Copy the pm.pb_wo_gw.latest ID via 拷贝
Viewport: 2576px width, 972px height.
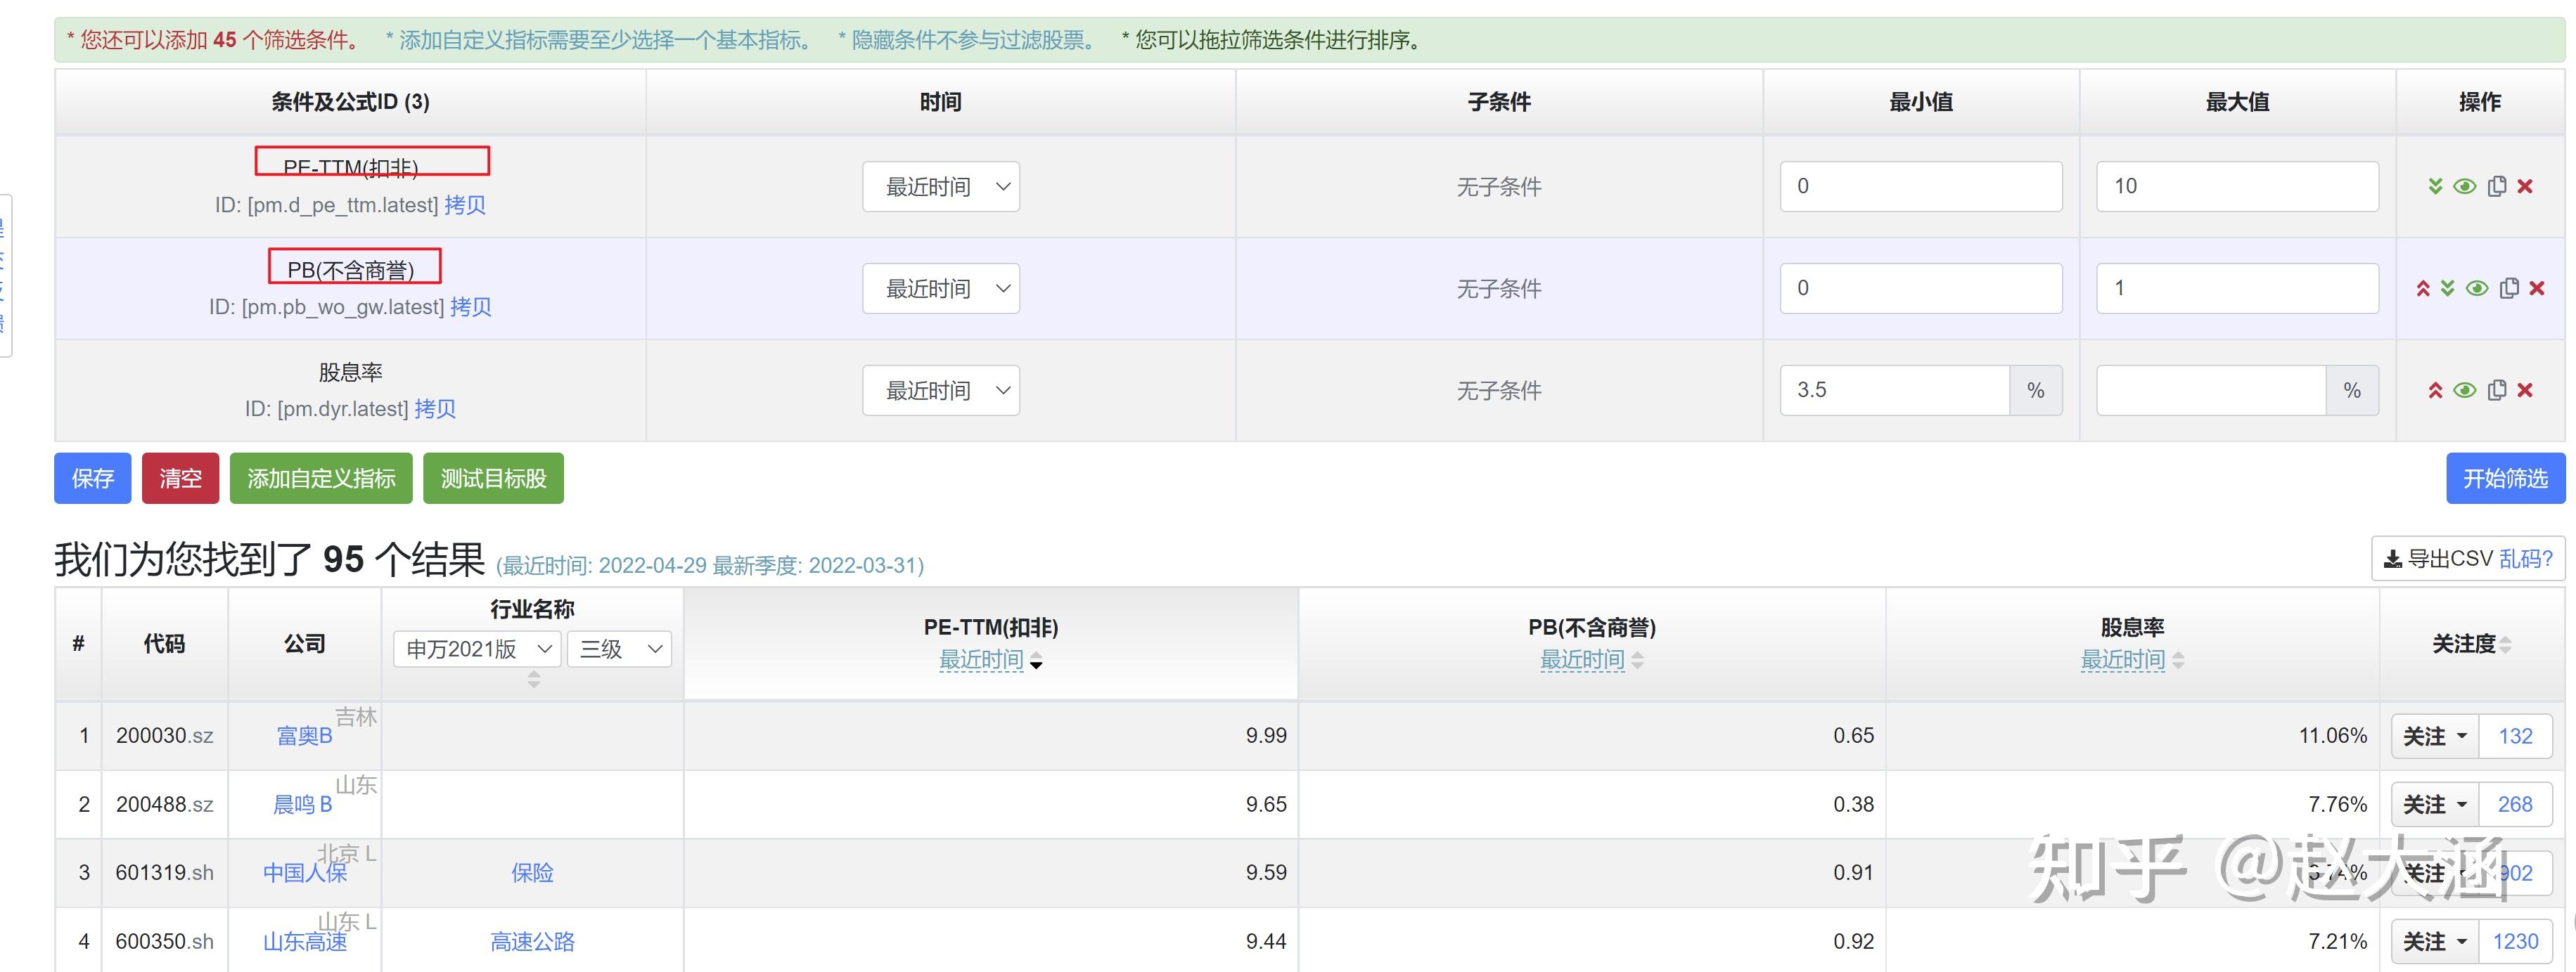(471, 308)
